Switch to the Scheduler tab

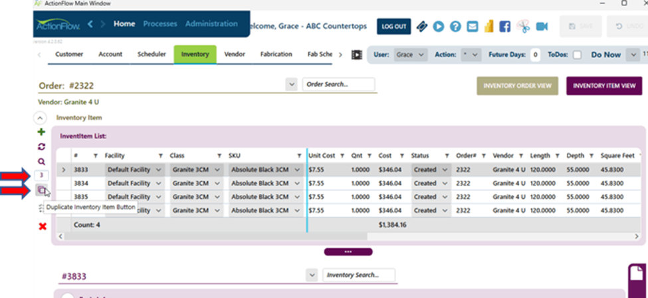tap(152, 55)
